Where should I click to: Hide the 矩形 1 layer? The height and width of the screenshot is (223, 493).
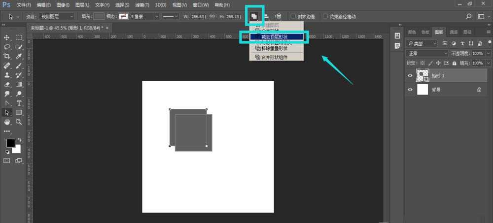point(410,75)
